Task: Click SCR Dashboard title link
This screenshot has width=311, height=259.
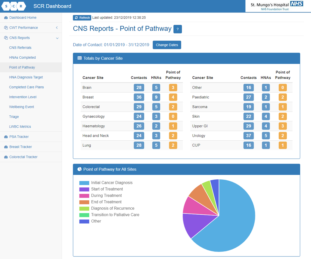Action: click(52, 6)
